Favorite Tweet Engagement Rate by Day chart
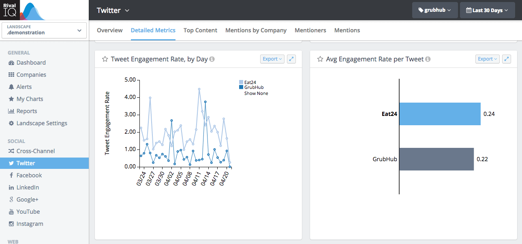 (x=105, y=59)
